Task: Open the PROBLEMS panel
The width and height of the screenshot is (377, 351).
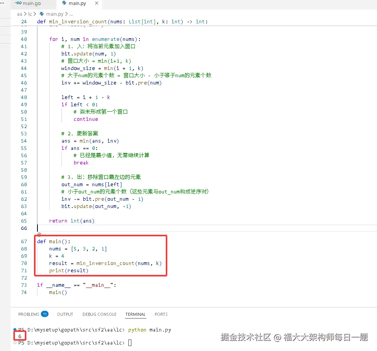Action: pos(29,314)
